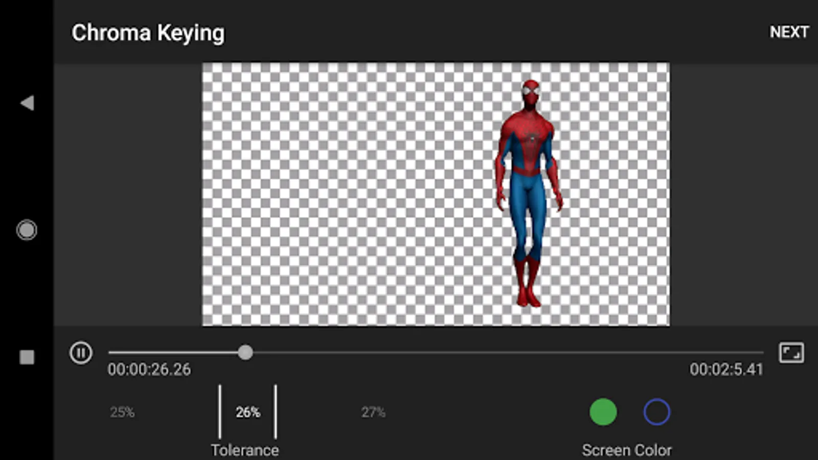Select the green screen color
The image size is (818, 460).
(x=603, y=412)
